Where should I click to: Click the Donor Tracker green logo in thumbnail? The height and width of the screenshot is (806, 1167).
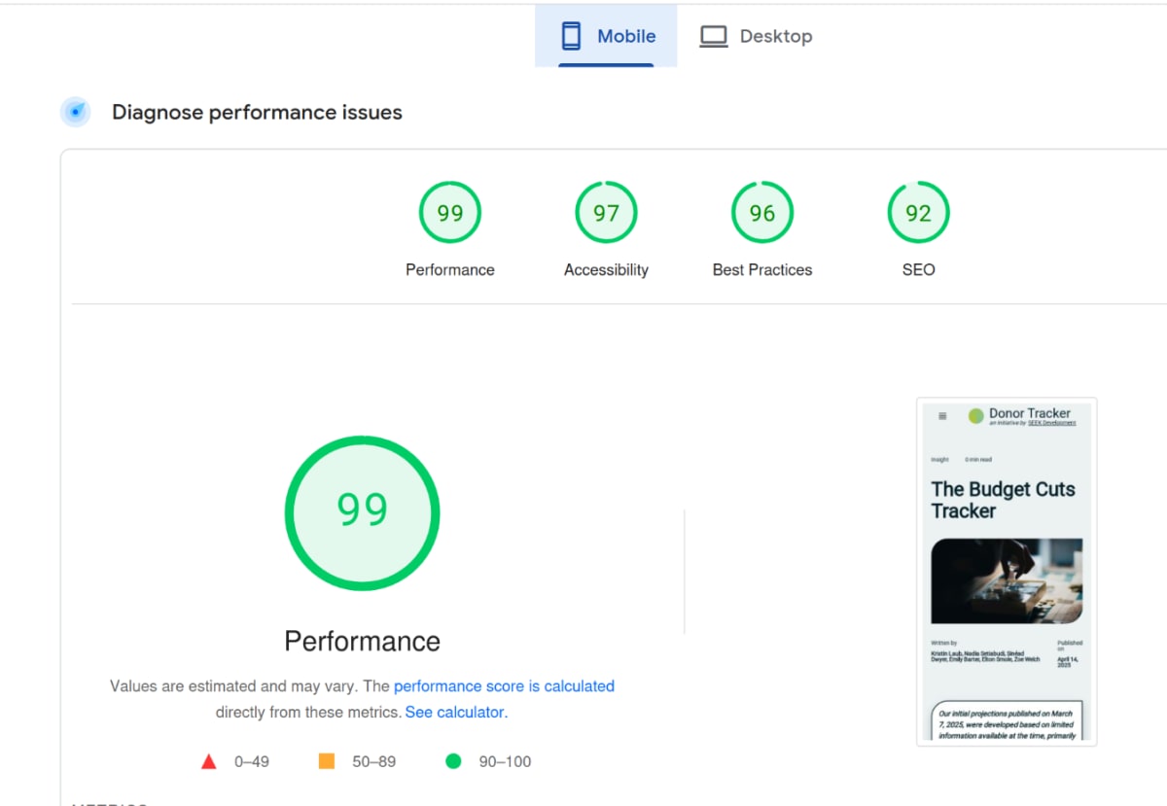[975, 416]
